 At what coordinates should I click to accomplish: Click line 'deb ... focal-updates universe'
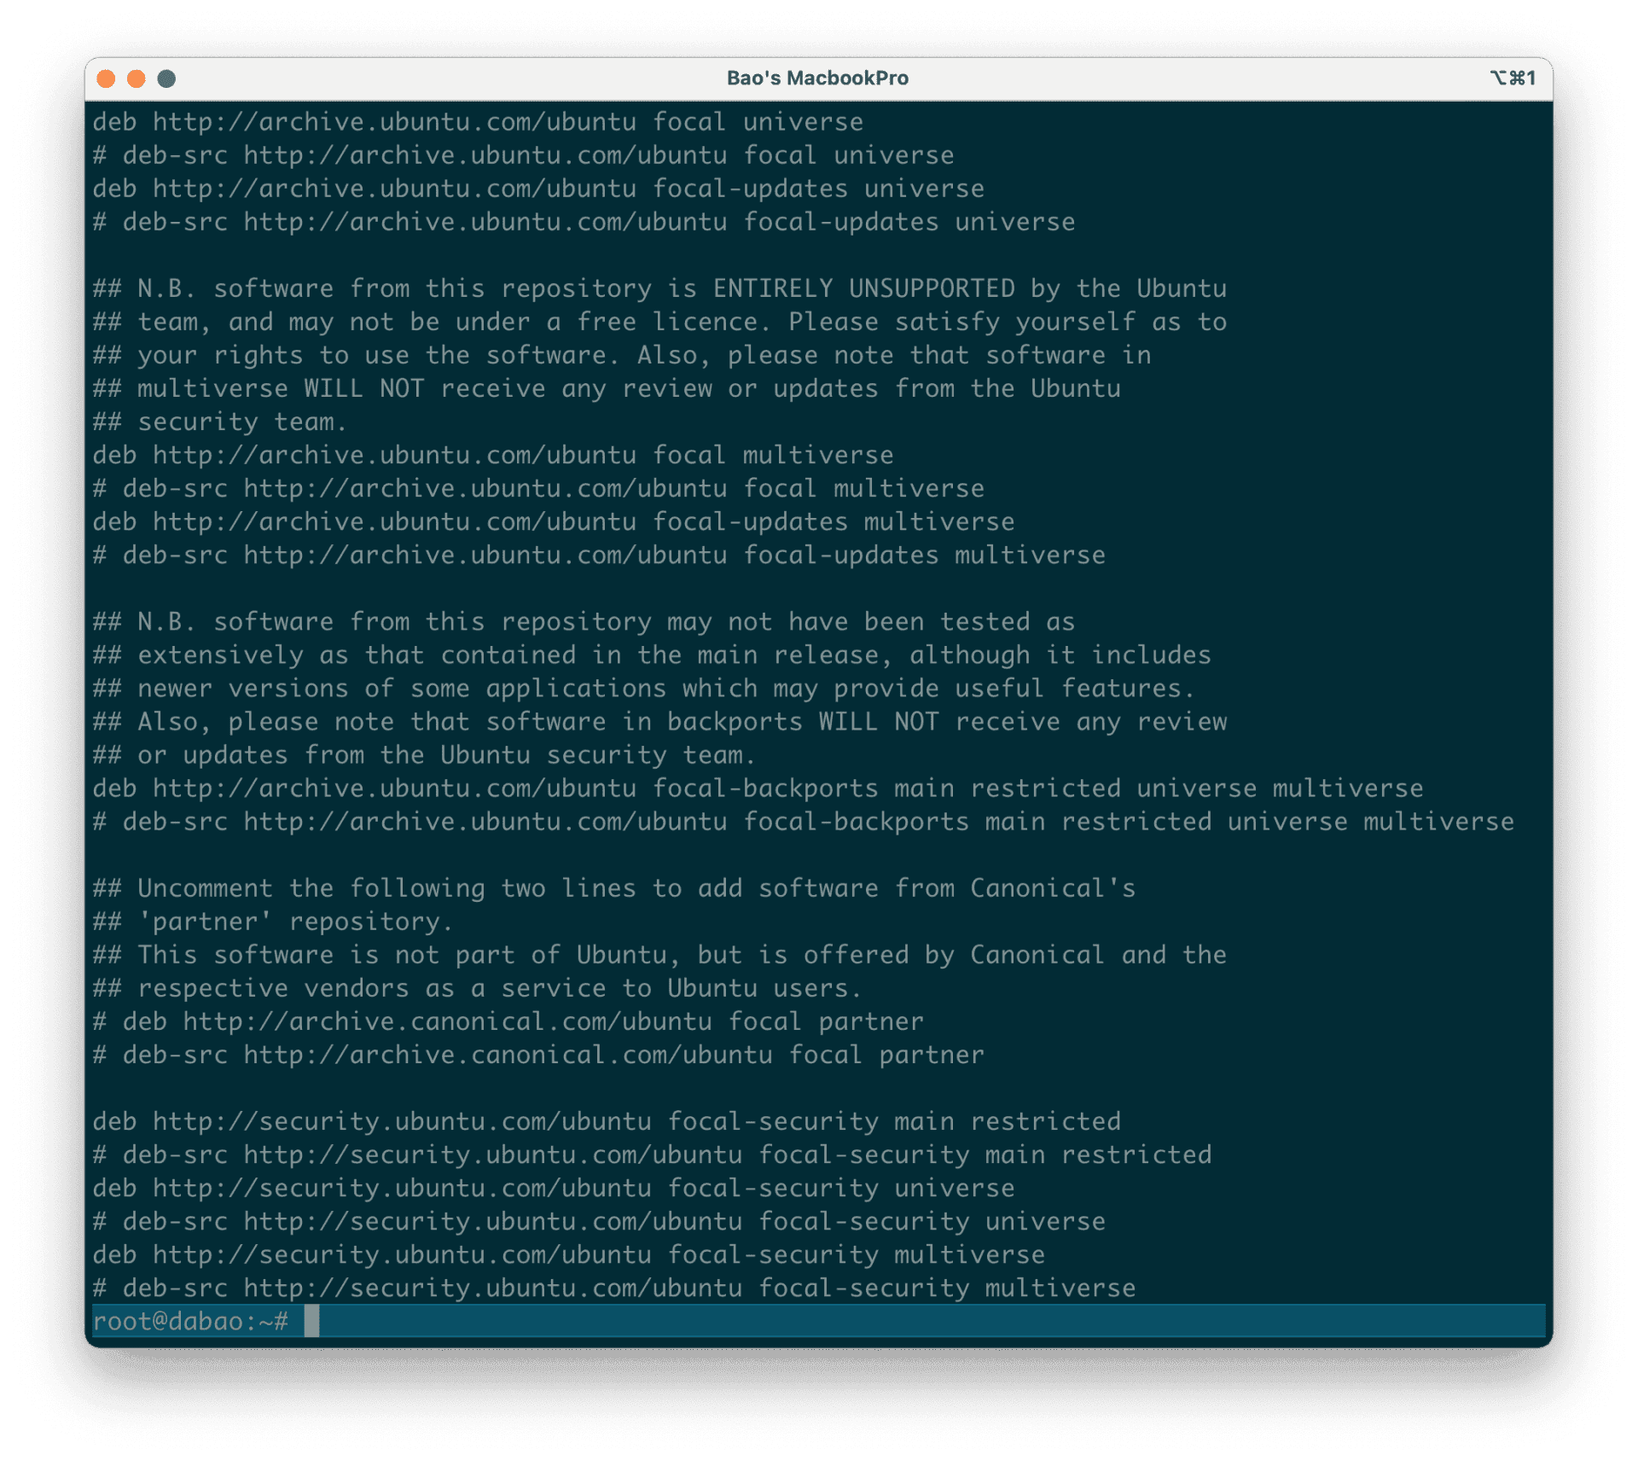pyautogui.click(x=538, y=189)
